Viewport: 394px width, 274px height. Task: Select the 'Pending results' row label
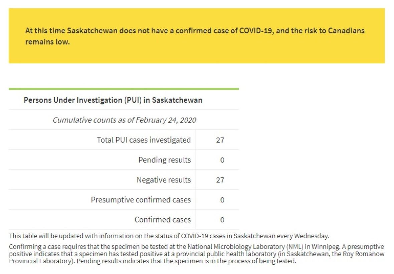tap(165, 160)
